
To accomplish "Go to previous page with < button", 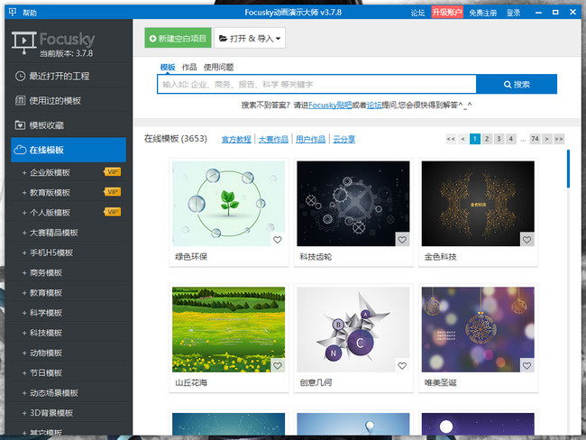I will pos(463,139).
